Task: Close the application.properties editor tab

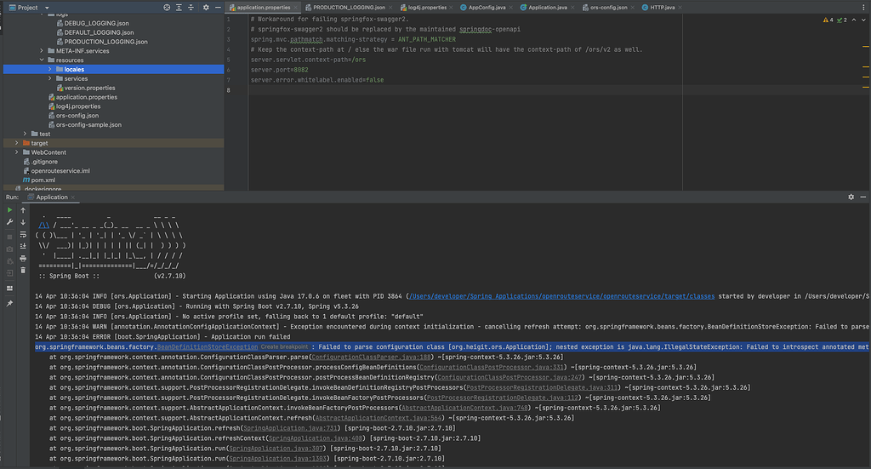Action: (x=295, y=8)
